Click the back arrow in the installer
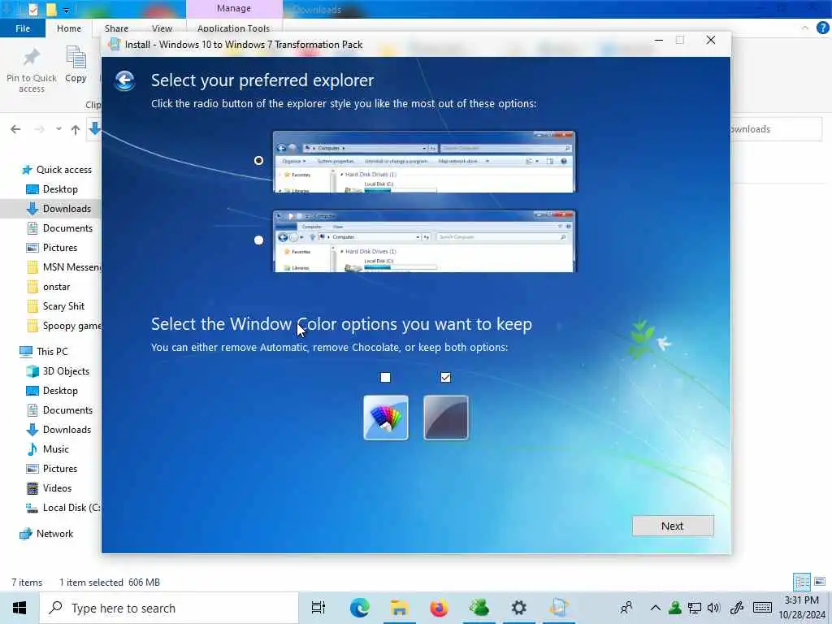The image size is (832, 624). point(124,80)
